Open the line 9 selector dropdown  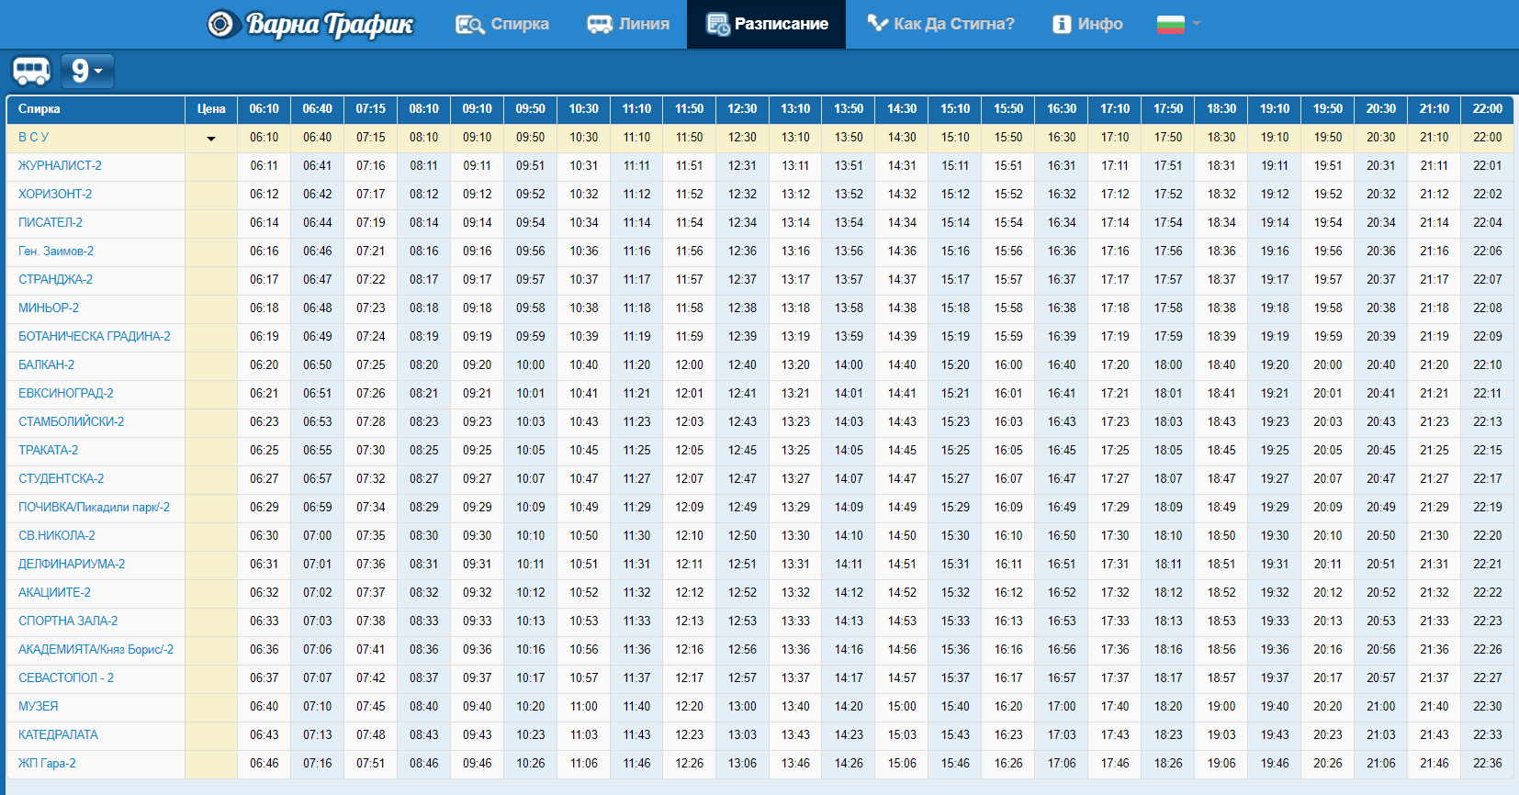pyautogui.click(x=87, y=71)
